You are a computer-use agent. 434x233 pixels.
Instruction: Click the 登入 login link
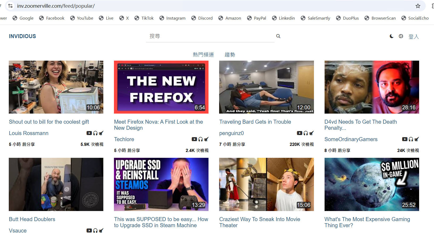pos(414,37)
